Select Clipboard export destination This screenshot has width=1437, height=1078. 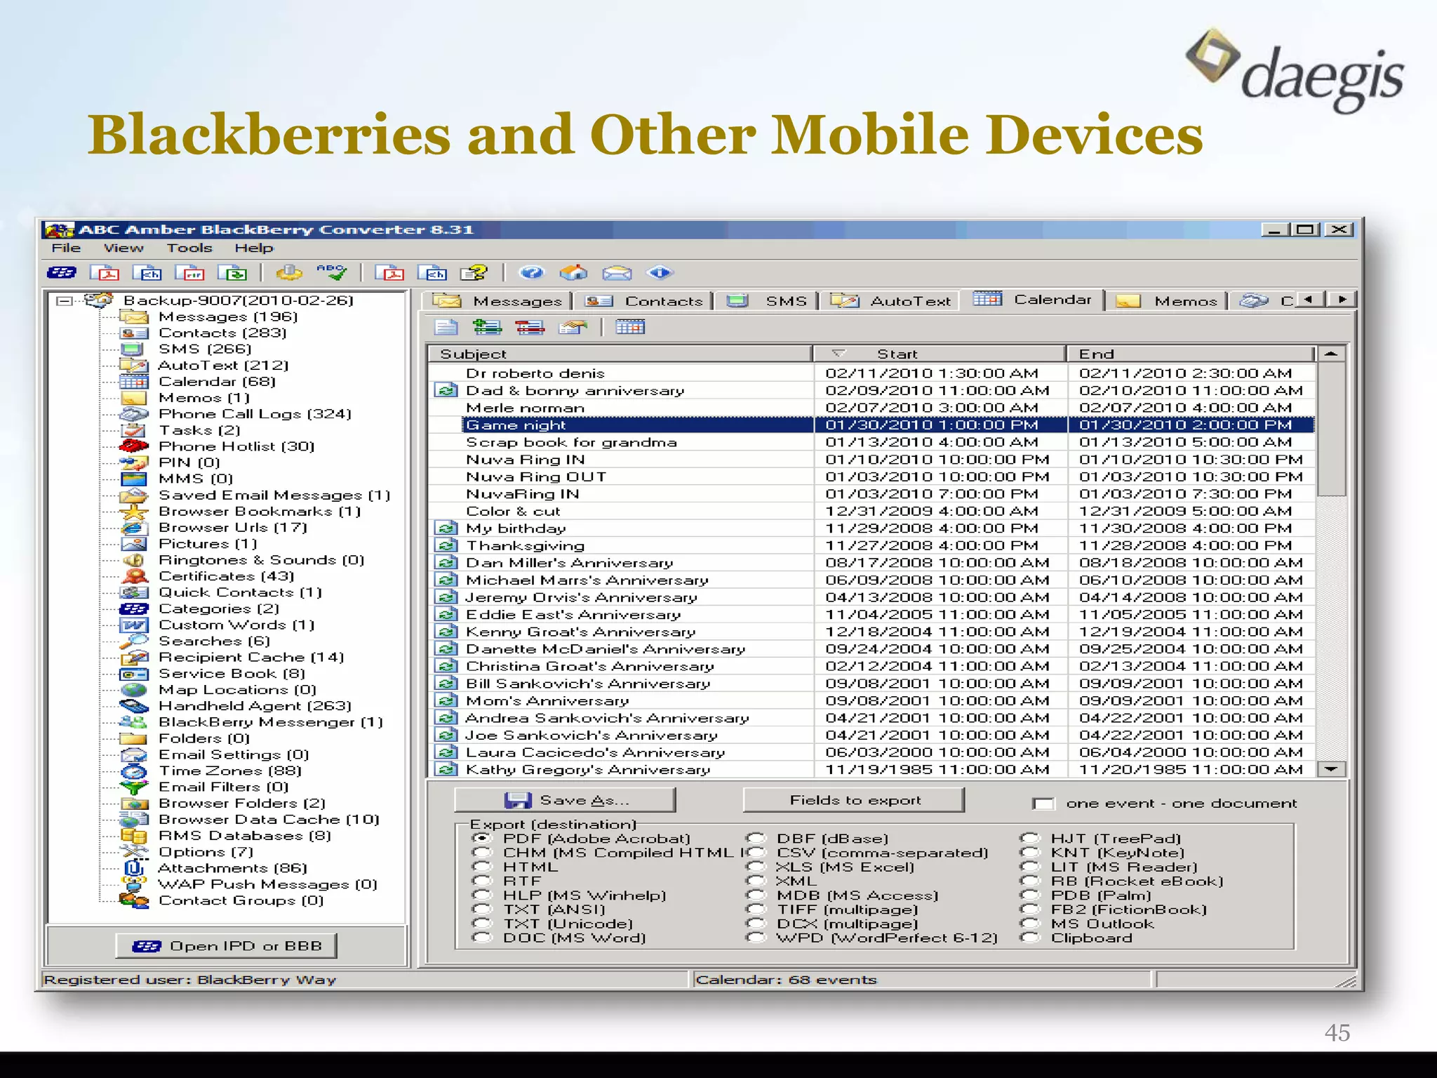click(1029, 938)
